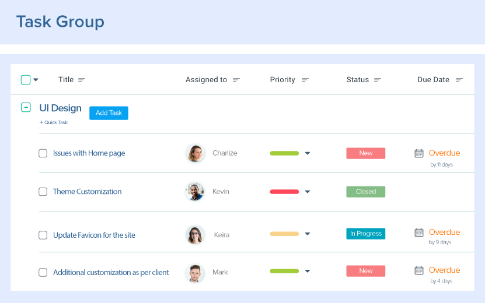The width and height of the screenshot is (485, 303).
Task: Click the Priority column sort icon
Action: tap(305, 80)
